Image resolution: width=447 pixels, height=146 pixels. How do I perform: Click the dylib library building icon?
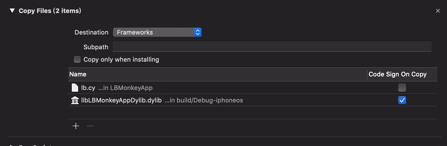click(x=75, y=100)
